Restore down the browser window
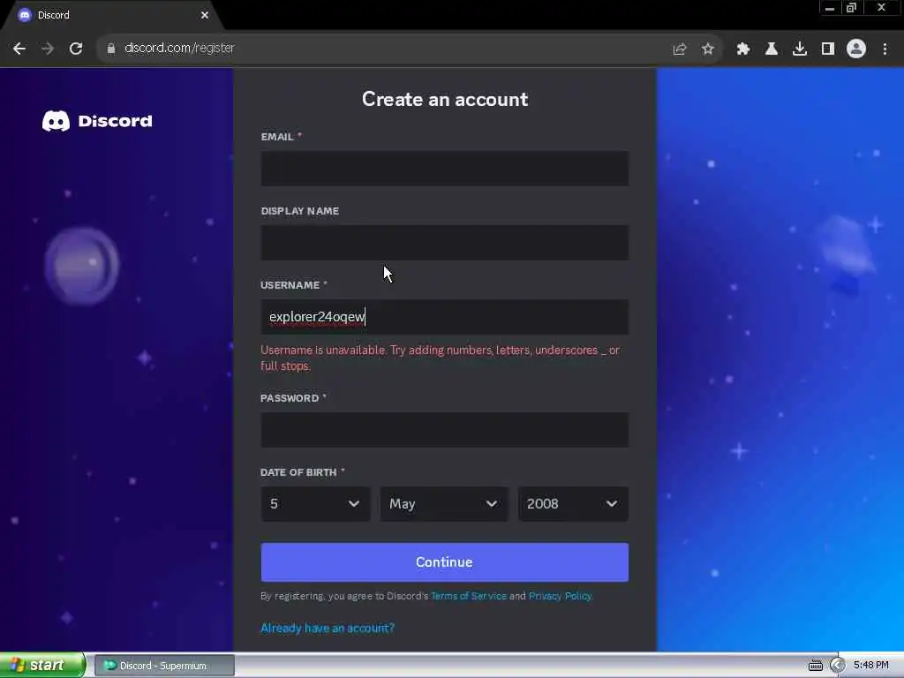Image resolution: width=904 pixels, height=678 pixels. (x=852, y=8)
